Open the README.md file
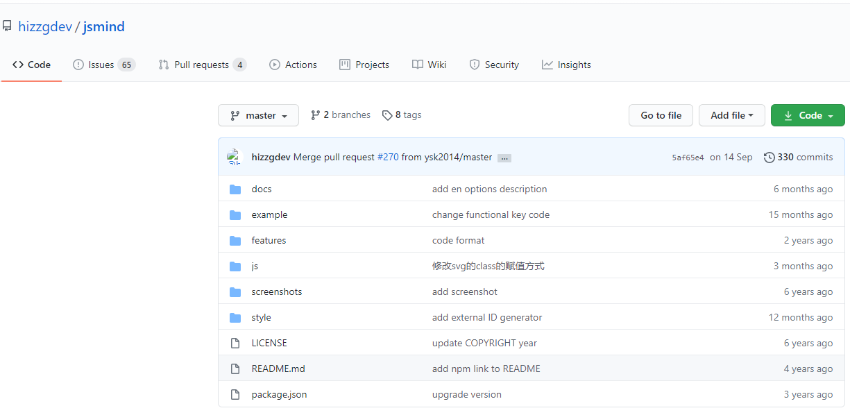 coord(278,369)
